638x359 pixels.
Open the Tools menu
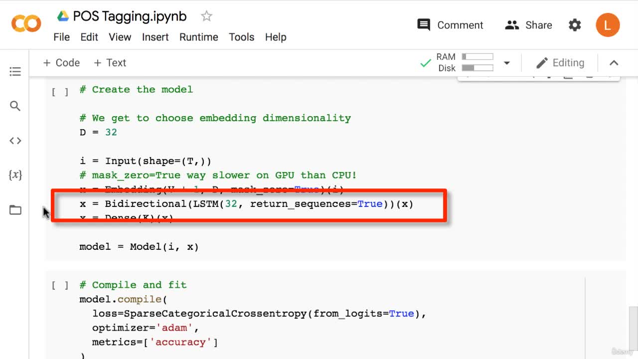(x=241, y=37)
